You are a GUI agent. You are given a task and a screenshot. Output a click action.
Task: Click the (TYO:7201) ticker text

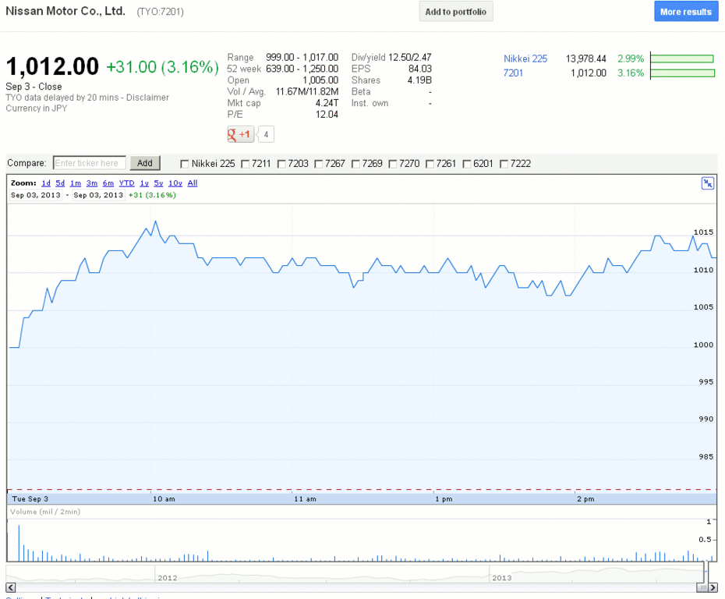(160, 12)
